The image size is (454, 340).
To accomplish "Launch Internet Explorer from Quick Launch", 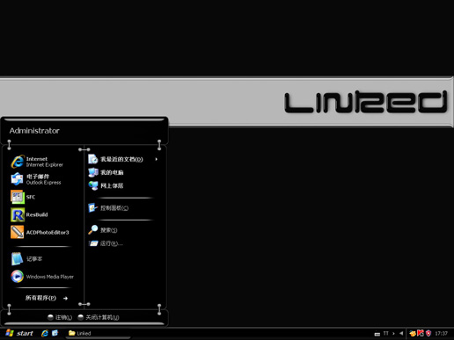I will coord(45,333).
